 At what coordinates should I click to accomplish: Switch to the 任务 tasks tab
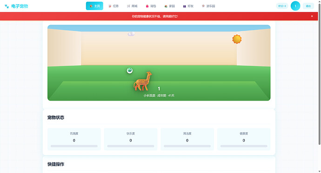114,6
